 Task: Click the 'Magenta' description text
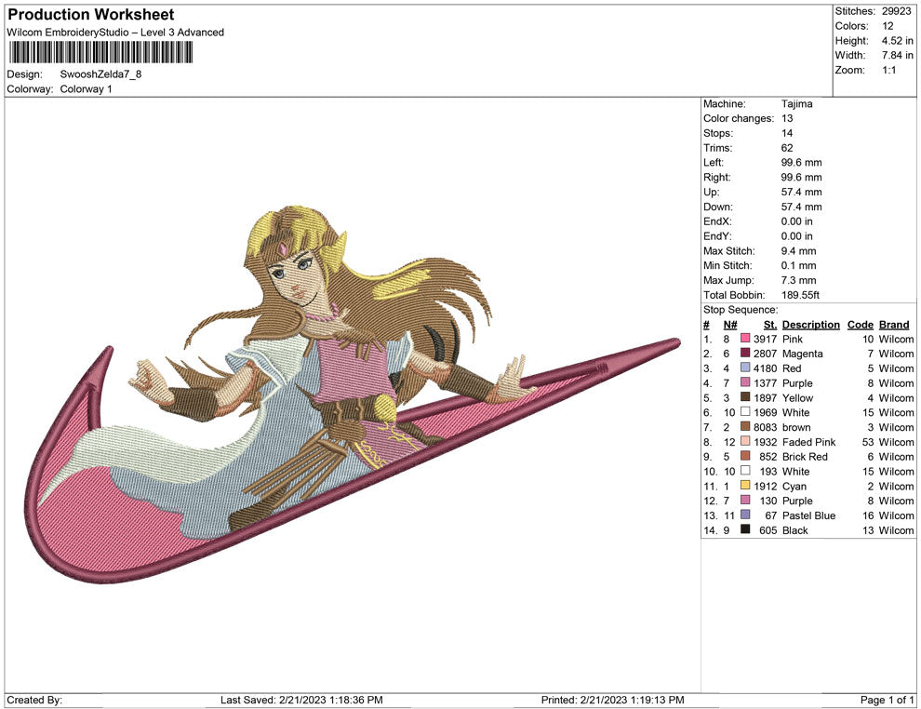802,354
